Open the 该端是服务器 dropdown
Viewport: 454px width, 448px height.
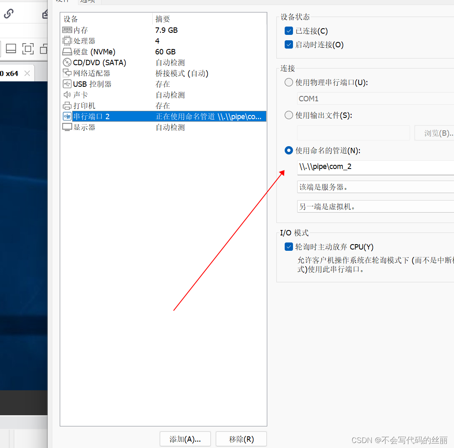point(376,187)
